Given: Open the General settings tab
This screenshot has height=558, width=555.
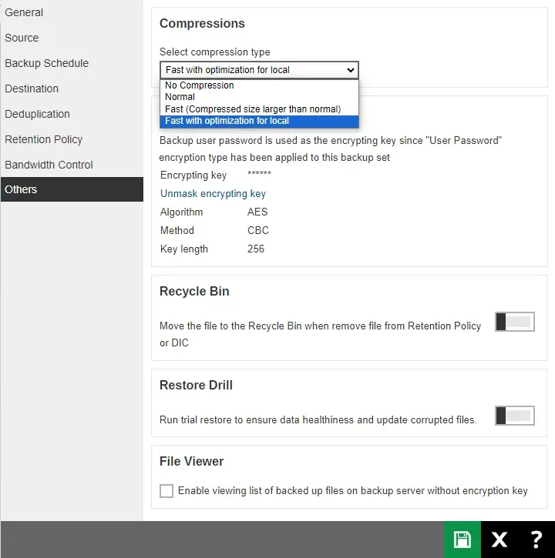Looking at the screenshot, I should click(24, 12).
